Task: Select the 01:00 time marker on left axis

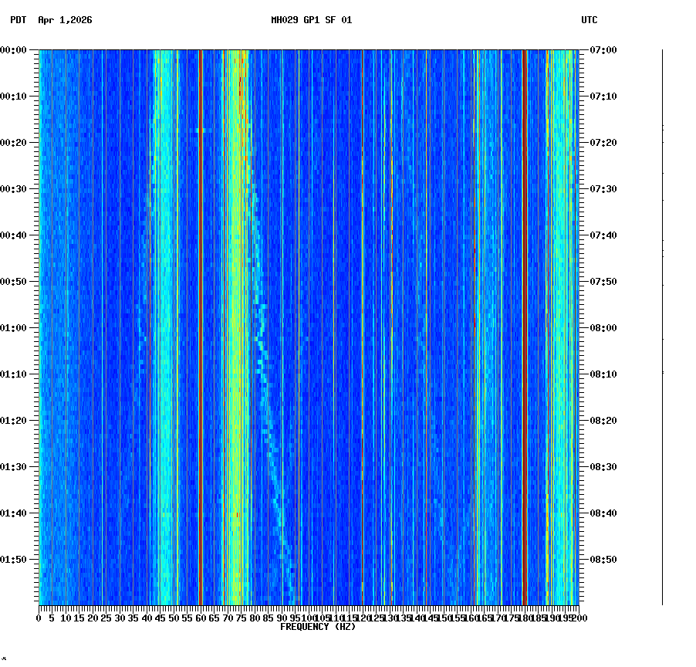Action: (12, 327)
